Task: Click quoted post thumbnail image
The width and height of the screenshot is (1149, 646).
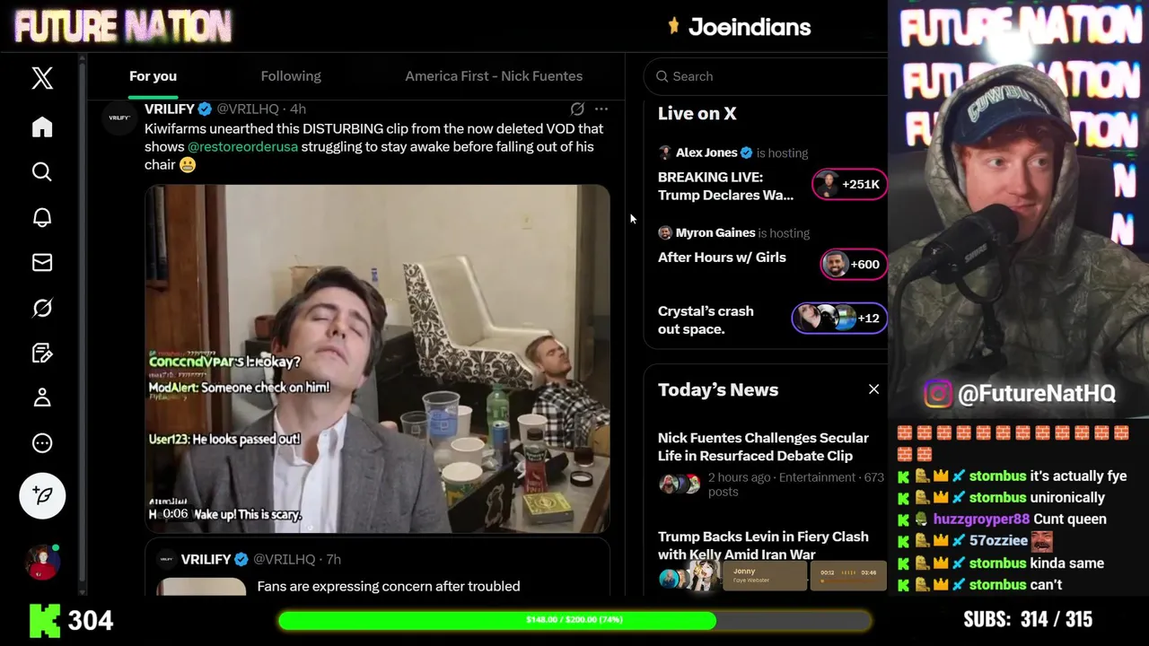Action: [201, 587]
